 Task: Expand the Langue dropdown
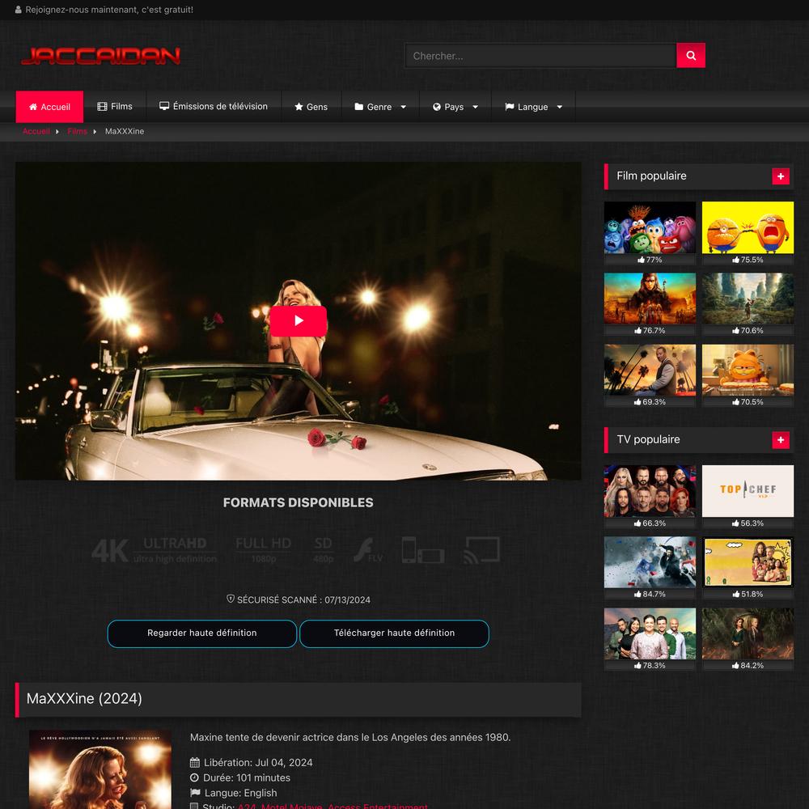pyautogui.click(x=533, y=107)
